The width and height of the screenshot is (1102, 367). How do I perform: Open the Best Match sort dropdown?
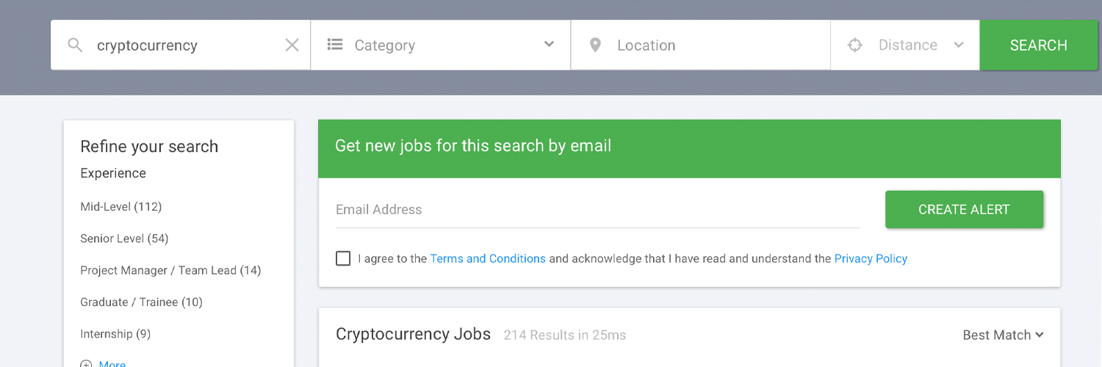[1003, 335]
